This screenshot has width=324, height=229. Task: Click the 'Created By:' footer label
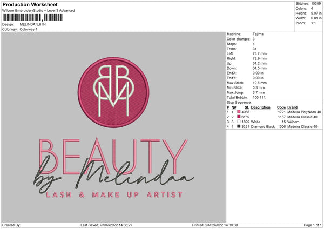pyautogui.click(x=11, y=225)
